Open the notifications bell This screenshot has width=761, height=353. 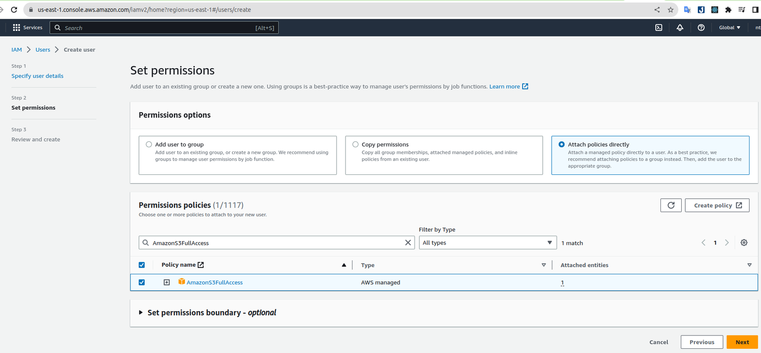(680, 28)
